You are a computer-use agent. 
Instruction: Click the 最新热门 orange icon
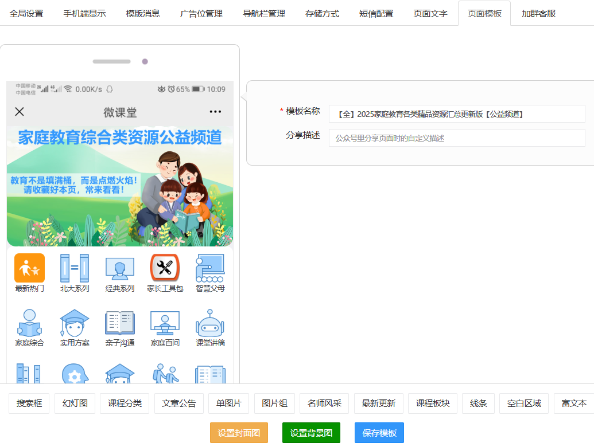click(x=29, y=268)
